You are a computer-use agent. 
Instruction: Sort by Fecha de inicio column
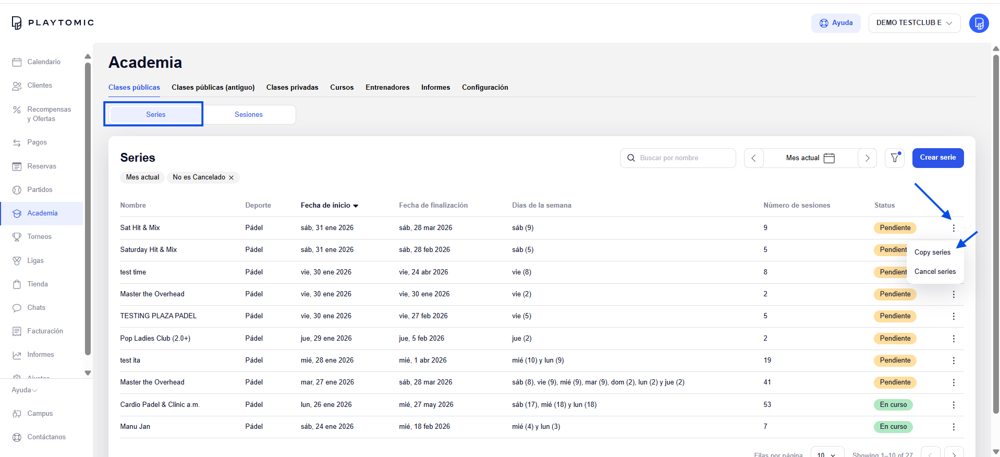click(x=329, y=206)
